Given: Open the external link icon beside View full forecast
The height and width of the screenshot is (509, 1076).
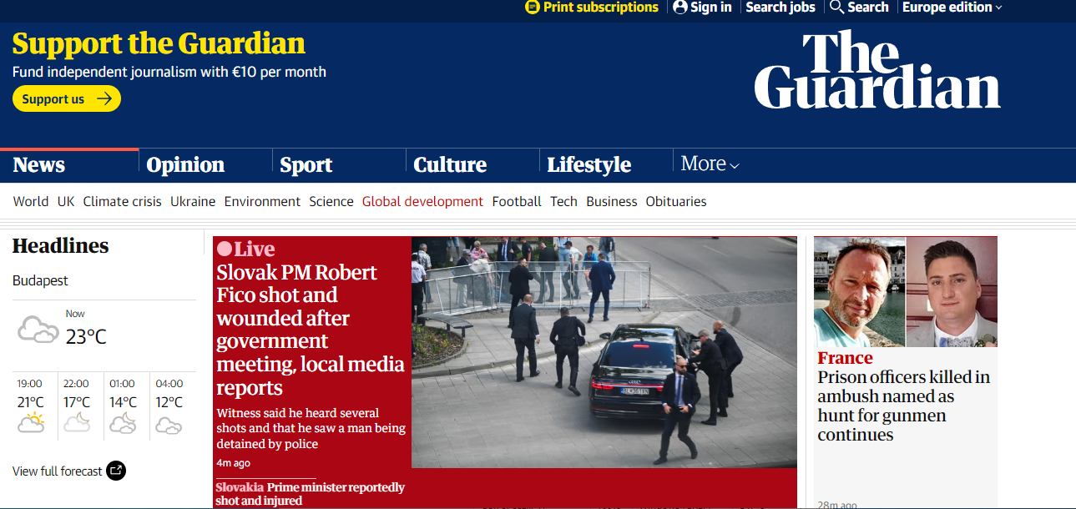Looking at the screenshot, I should [x=116, y=471].
